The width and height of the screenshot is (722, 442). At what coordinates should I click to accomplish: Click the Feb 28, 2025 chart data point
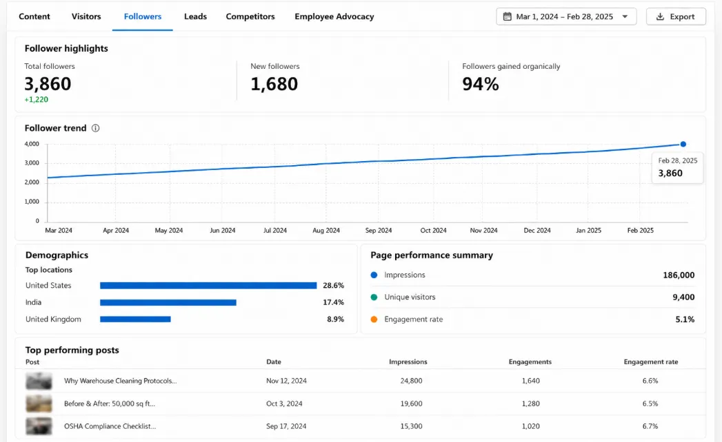(683, 144)
